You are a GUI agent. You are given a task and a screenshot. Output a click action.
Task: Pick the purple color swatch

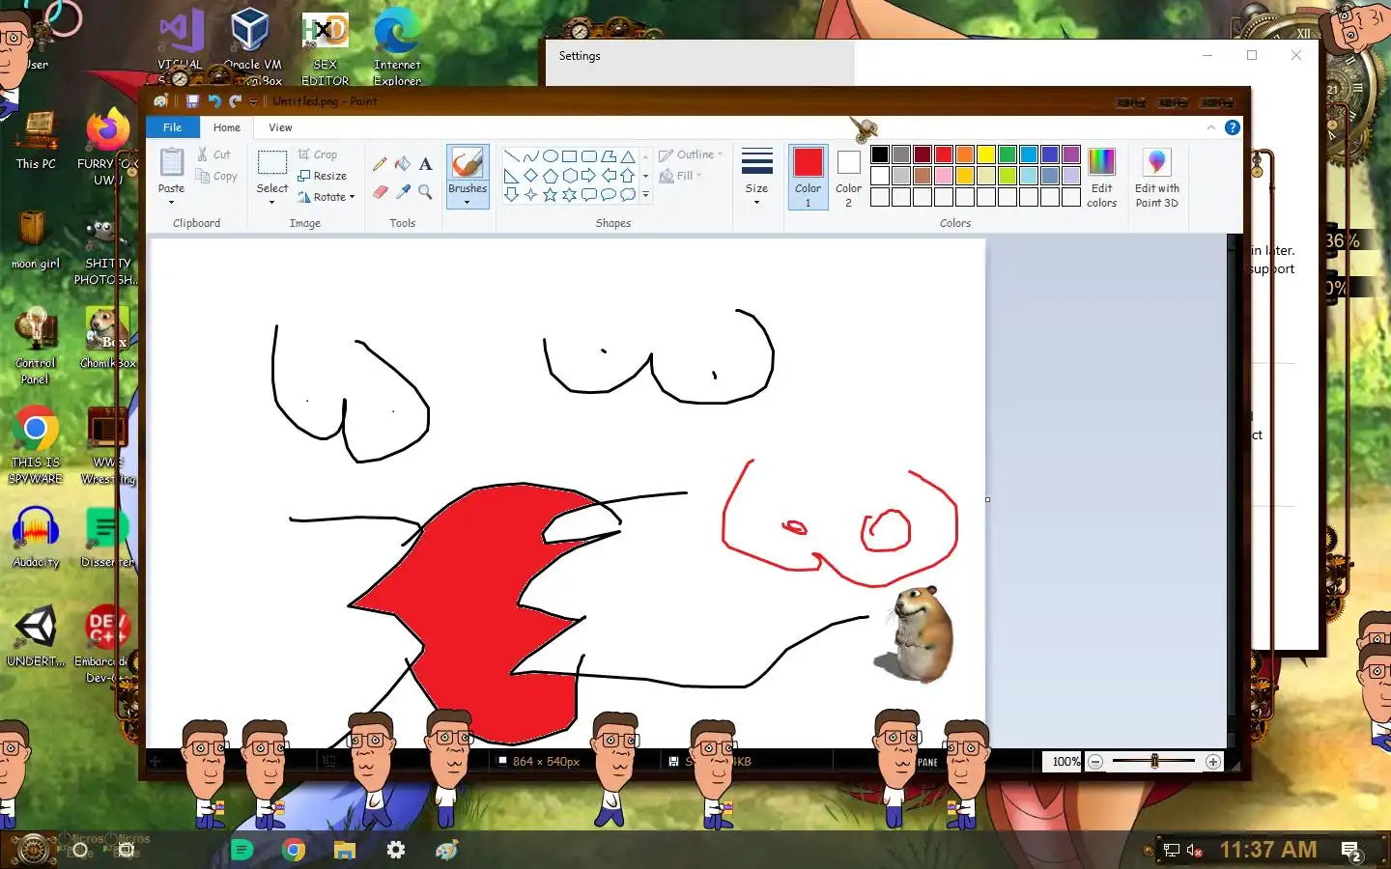coord(1071,154)
